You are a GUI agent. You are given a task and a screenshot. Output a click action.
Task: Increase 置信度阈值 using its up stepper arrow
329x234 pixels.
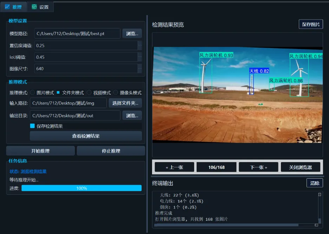coord(140,44)
